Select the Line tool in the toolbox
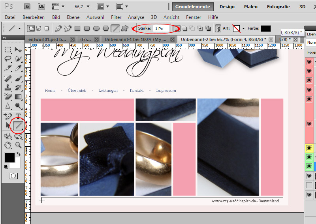Screen dimensions: 316x224 click(18, 125)
